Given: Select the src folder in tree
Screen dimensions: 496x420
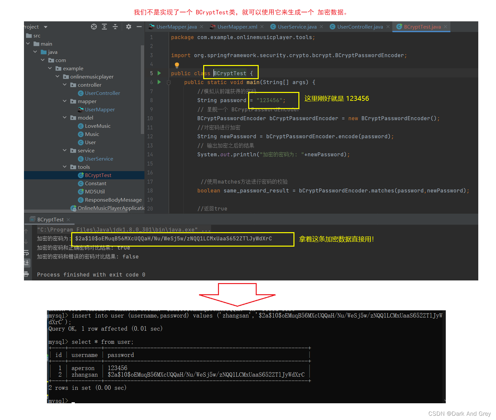Looking at the screenshot, I should (x=37, y=36).
